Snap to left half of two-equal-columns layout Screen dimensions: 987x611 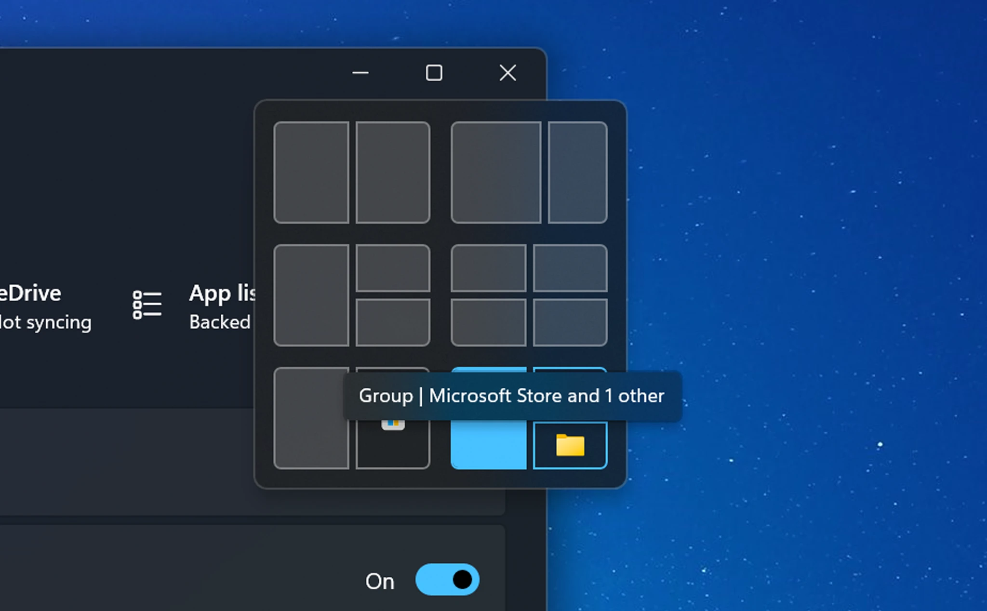311,173
